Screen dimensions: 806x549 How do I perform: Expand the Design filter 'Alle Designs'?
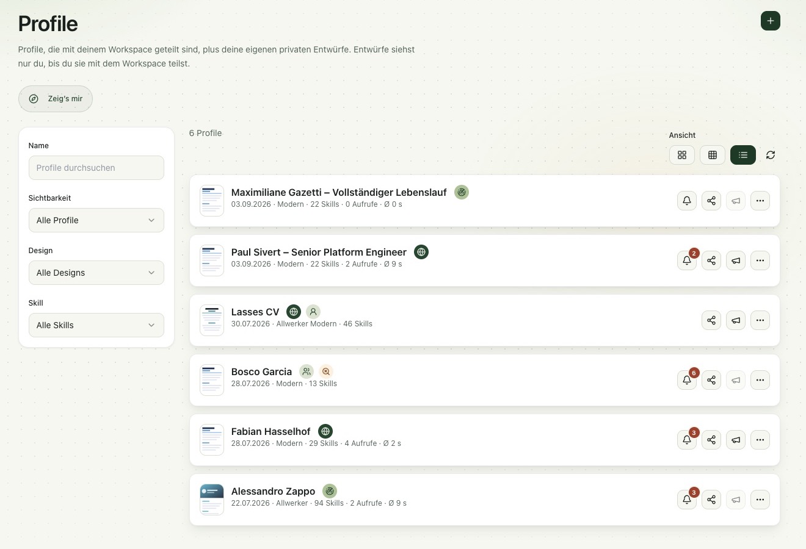pos(96,273)
